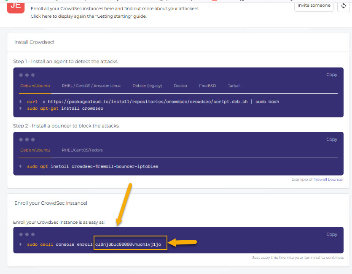
Task: Select the highlighted enrollment key text
Action: [x=131, y=244]
